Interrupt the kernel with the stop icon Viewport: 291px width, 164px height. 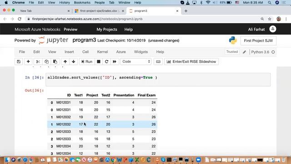pos(99,61)
